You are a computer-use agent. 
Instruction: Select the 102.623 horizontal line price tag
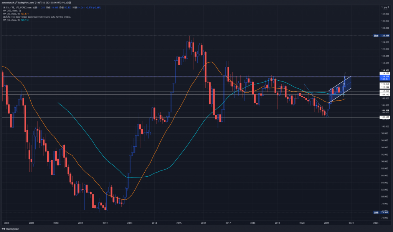pyautogui.click(x=385, y=117)
